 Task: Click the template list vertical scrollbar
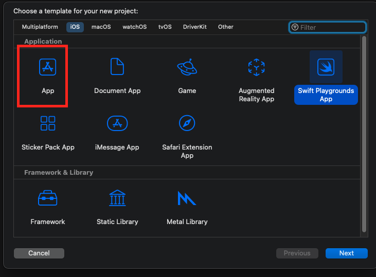pyautogui.click(x=364, y=134)
